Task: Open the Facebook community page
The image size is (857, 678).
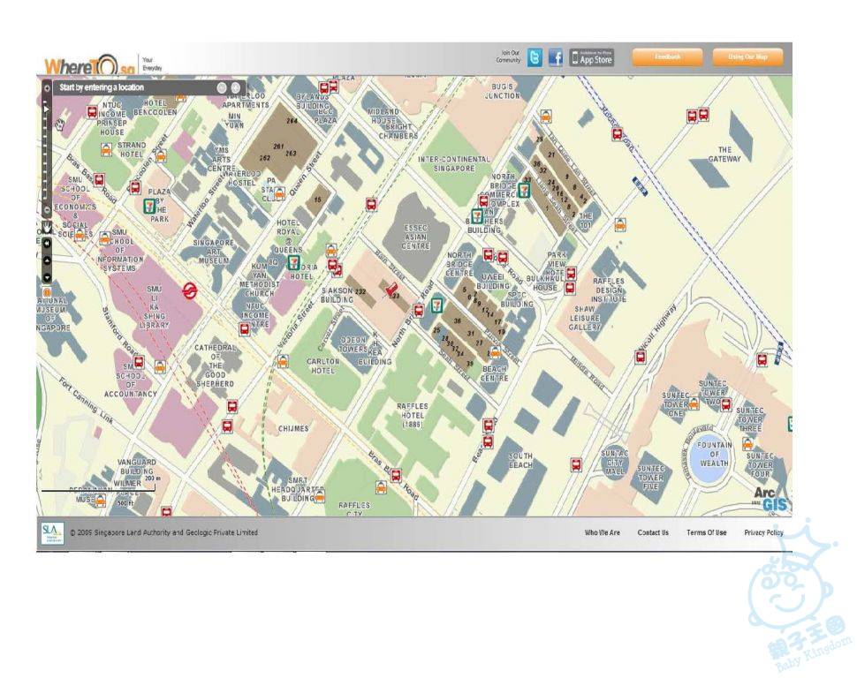Action: (556, 58)
